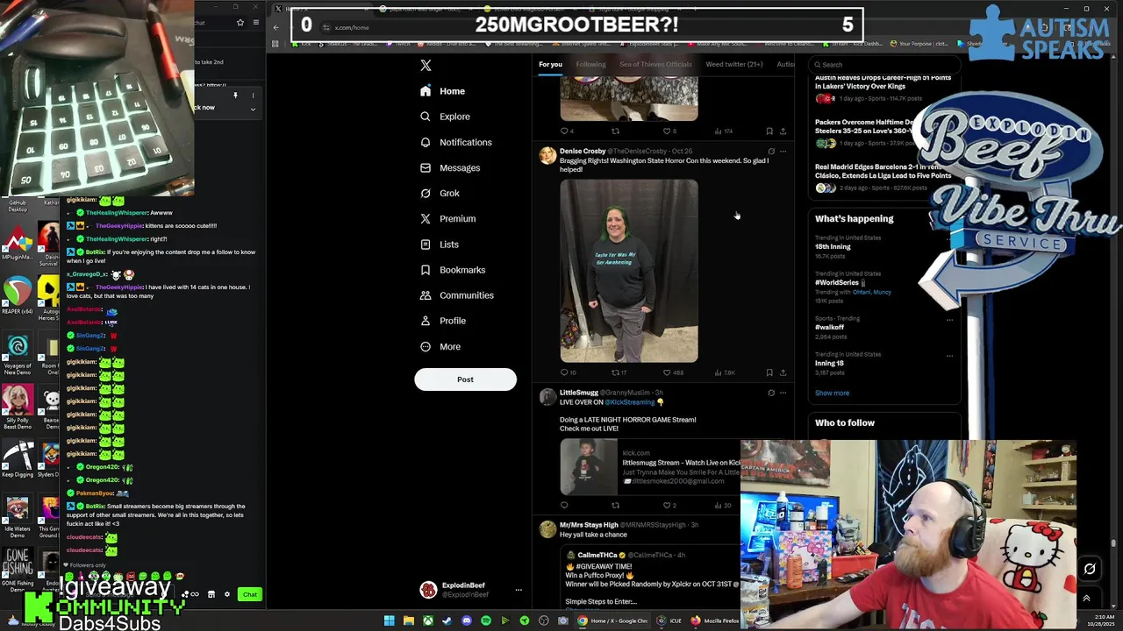Viewport: 1123px width, 631px height.
Task: Open options for the Inning 18 trend
Action: pos(949,355)
